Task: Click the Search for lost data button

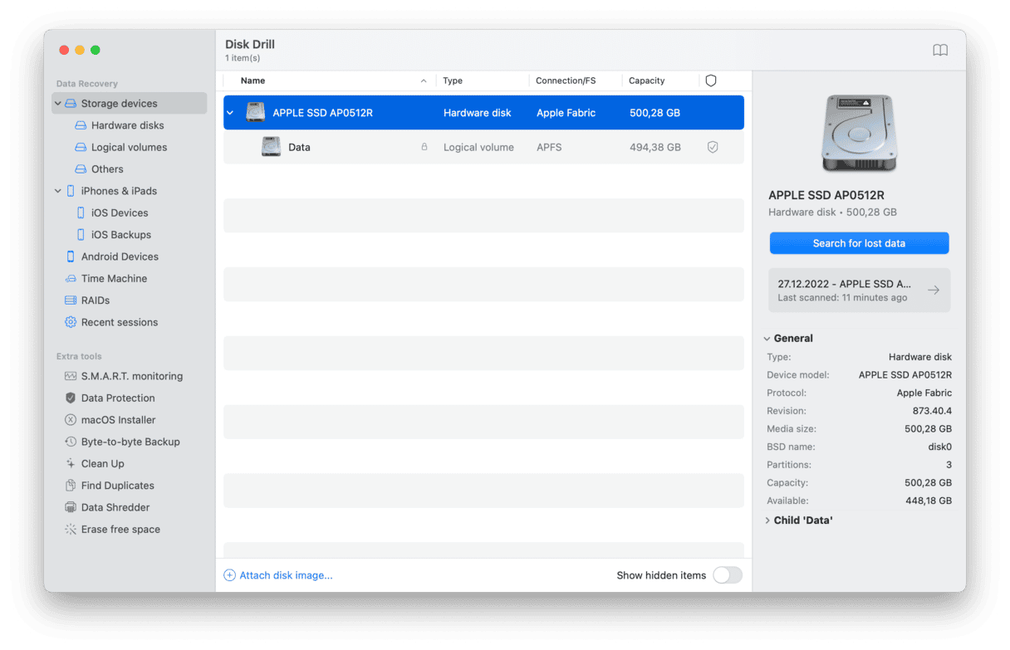Action: point(859,243)
